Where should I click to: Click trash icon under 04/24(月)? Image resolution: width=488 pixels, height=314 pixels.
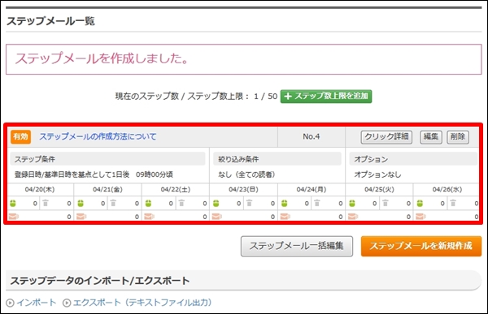coord(317,203)
